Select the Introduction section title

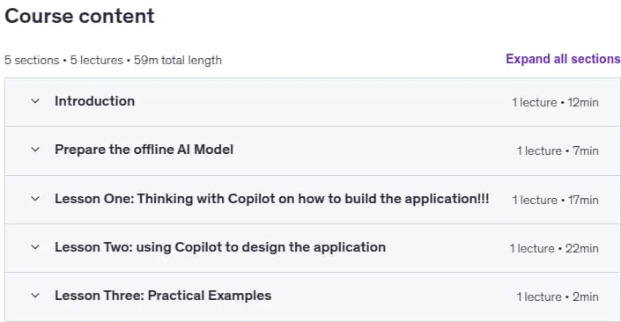coord(94,101)
